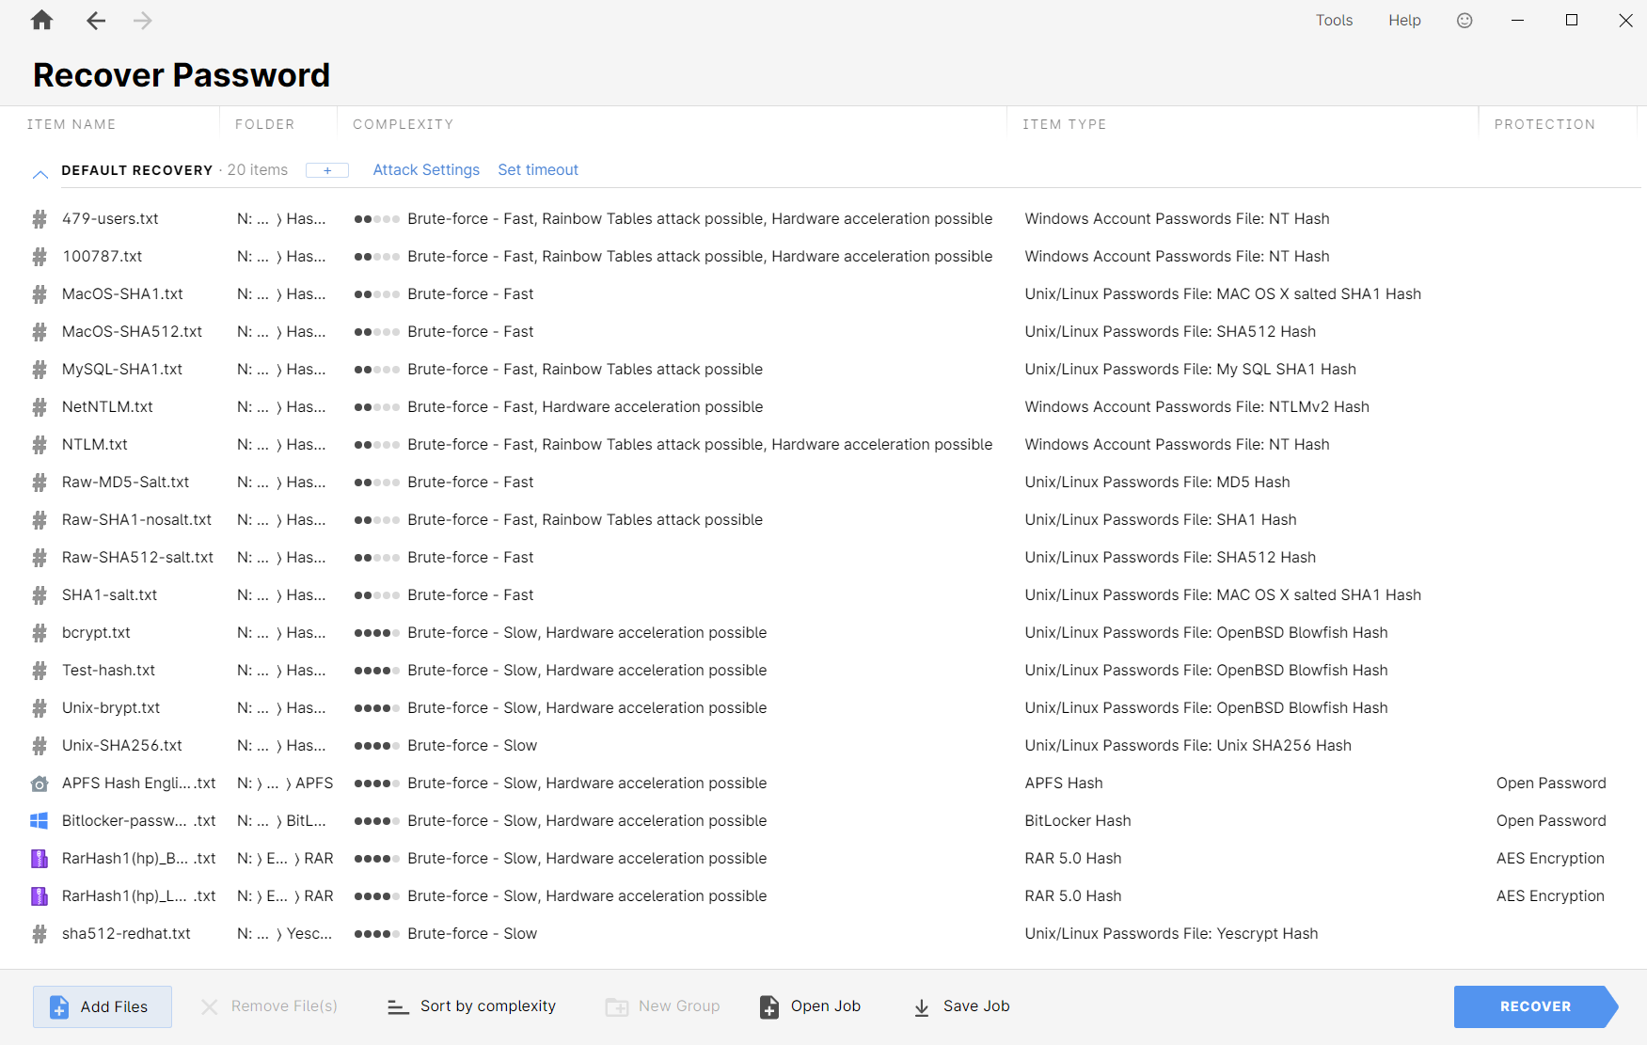This screenshot has height=1045, width=1647.
Task: Open Attack Settings link
Action: (x=426, y=170)
